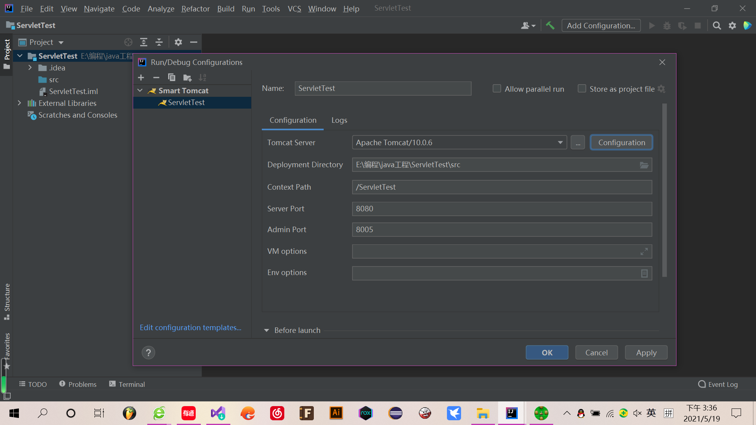This screenshot has height=425, width=756.
Task: Open the help question mark in dialog
Action: [148, 352]
